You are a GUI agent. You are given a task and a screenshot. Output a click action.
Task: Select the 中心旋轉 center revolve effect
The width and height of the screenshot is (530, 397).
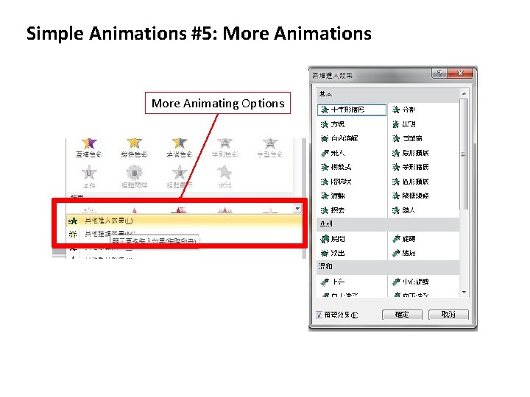coord(410,282)
